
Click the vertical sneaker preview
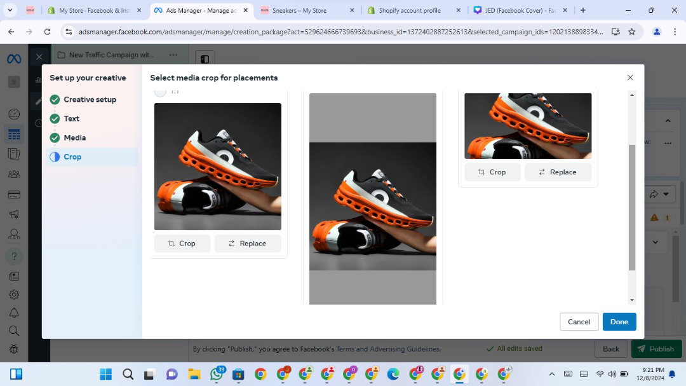tap(373, 199)
